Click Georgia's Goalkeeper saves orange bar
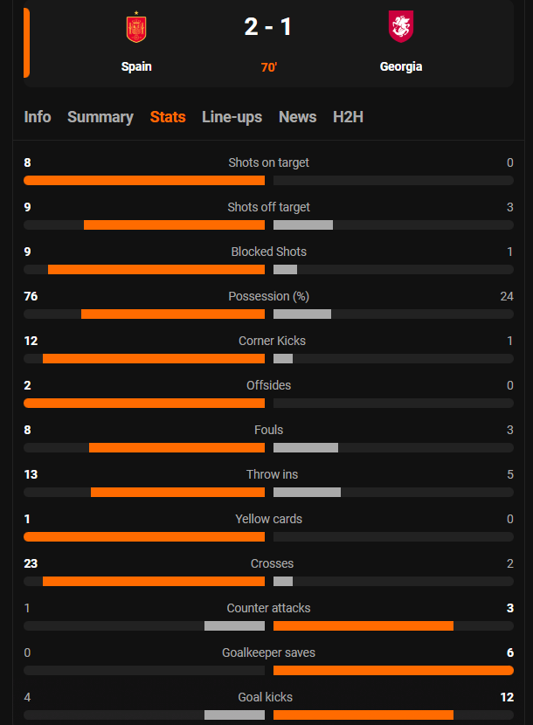 pyautogui.click(x=393, y=670)
